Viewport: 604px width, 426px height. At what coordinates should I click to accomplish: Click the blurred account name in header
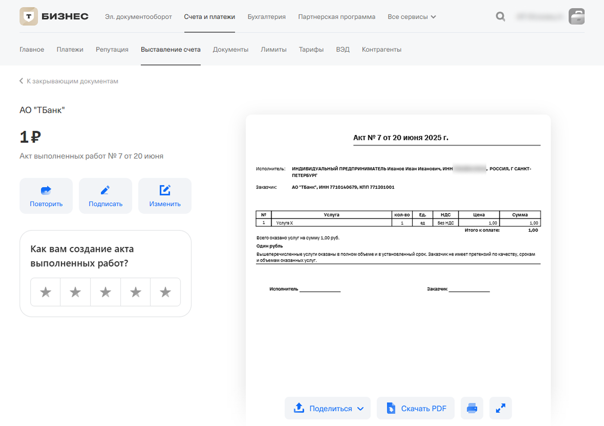pyautogui.click(x=540, y=17)
